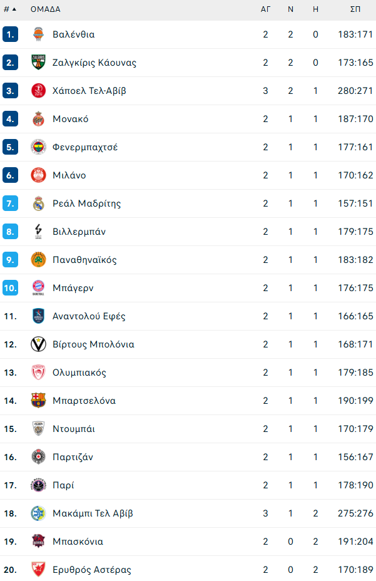Viewport: 376px width, 581px height.
Task: Open the Μιλάνο team page
Action: click(69, 175)
